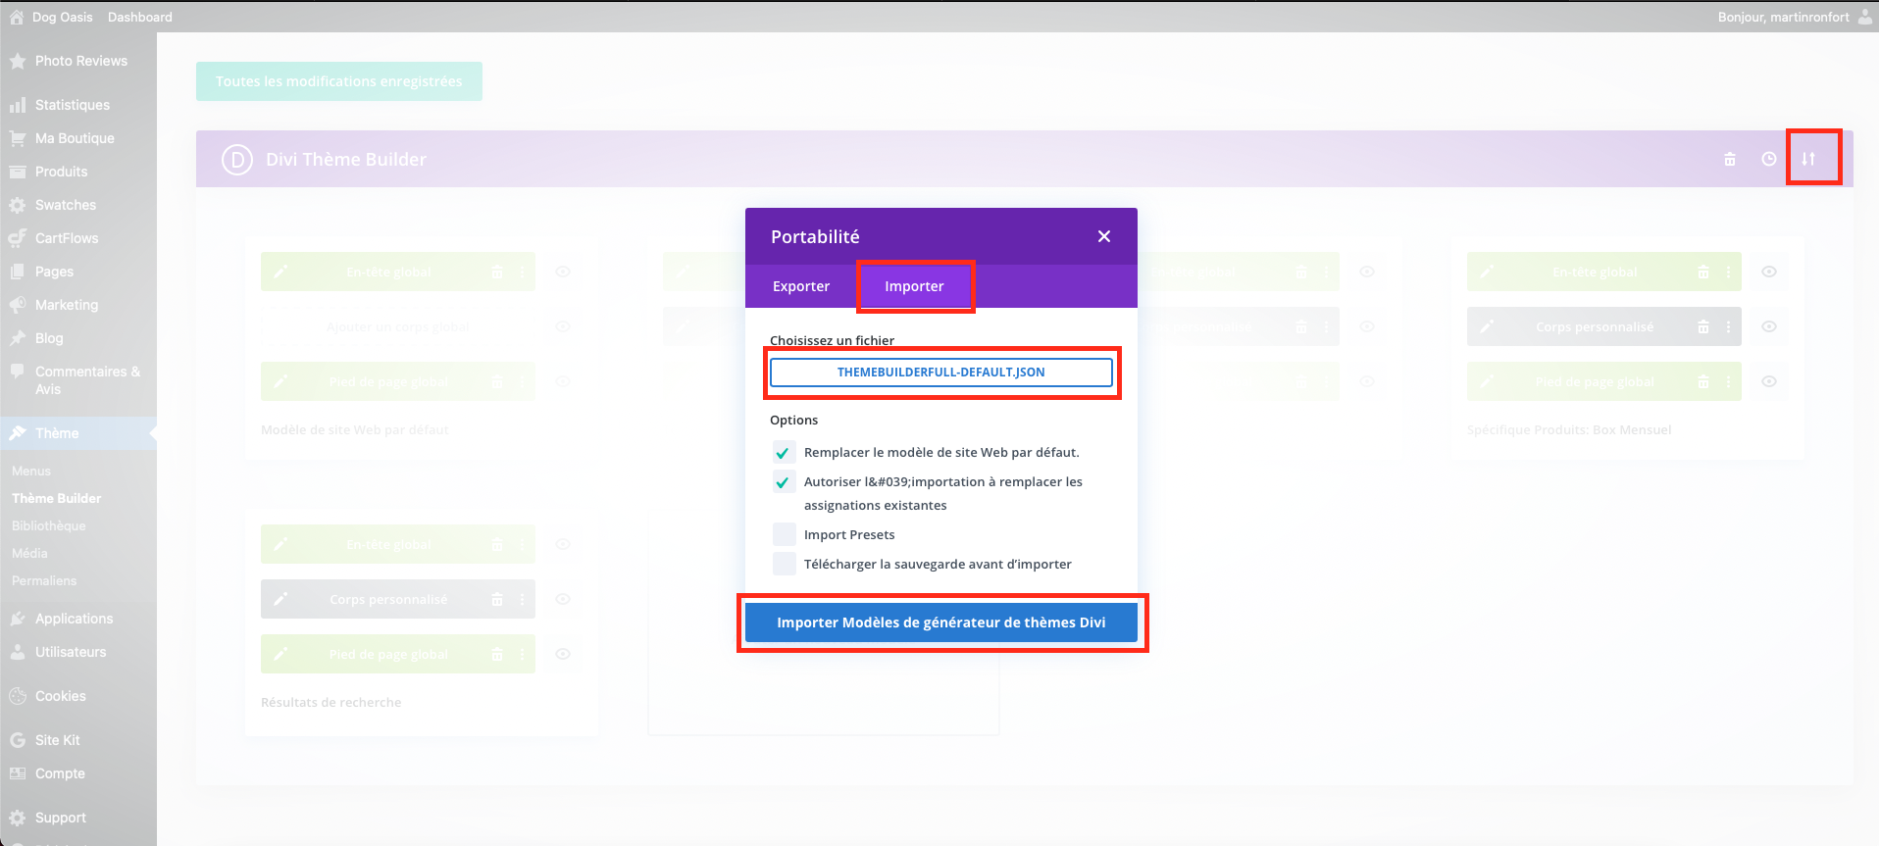Open Pied de page global three-dot menu in Box Mensuel
Screen dimensions: 1879x846
click(x=1728, y=381)
